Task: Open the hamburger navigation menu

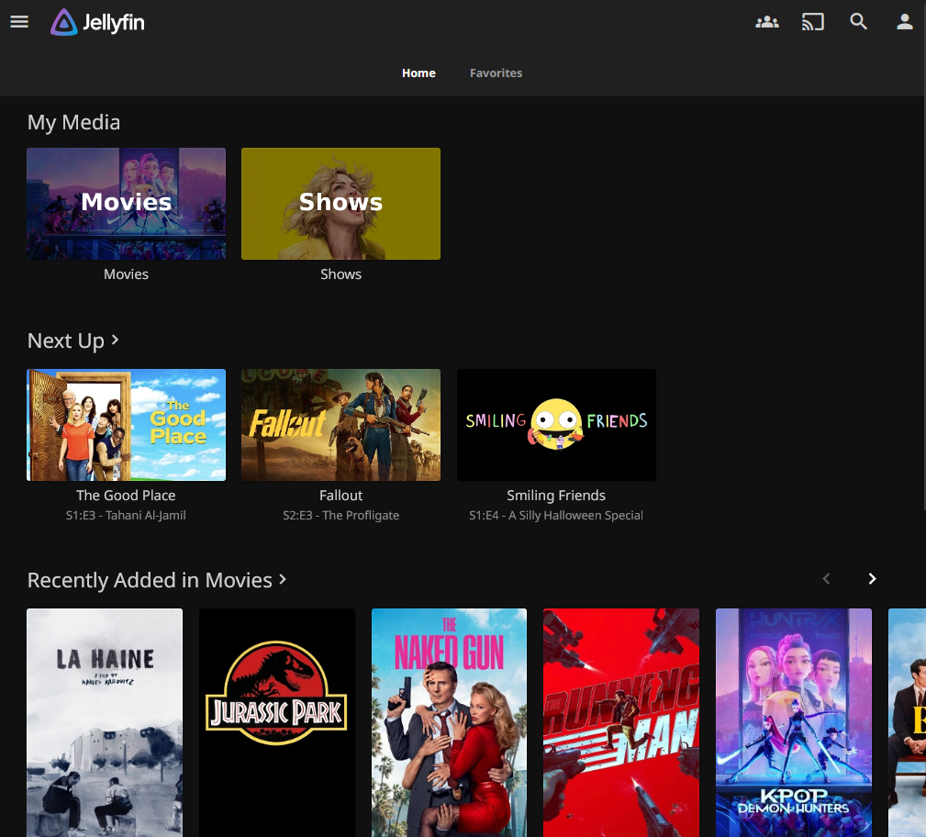Action: [19, 22]
